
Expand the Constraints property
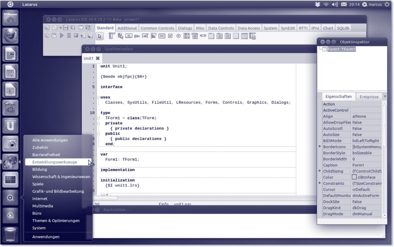[320, 183]
